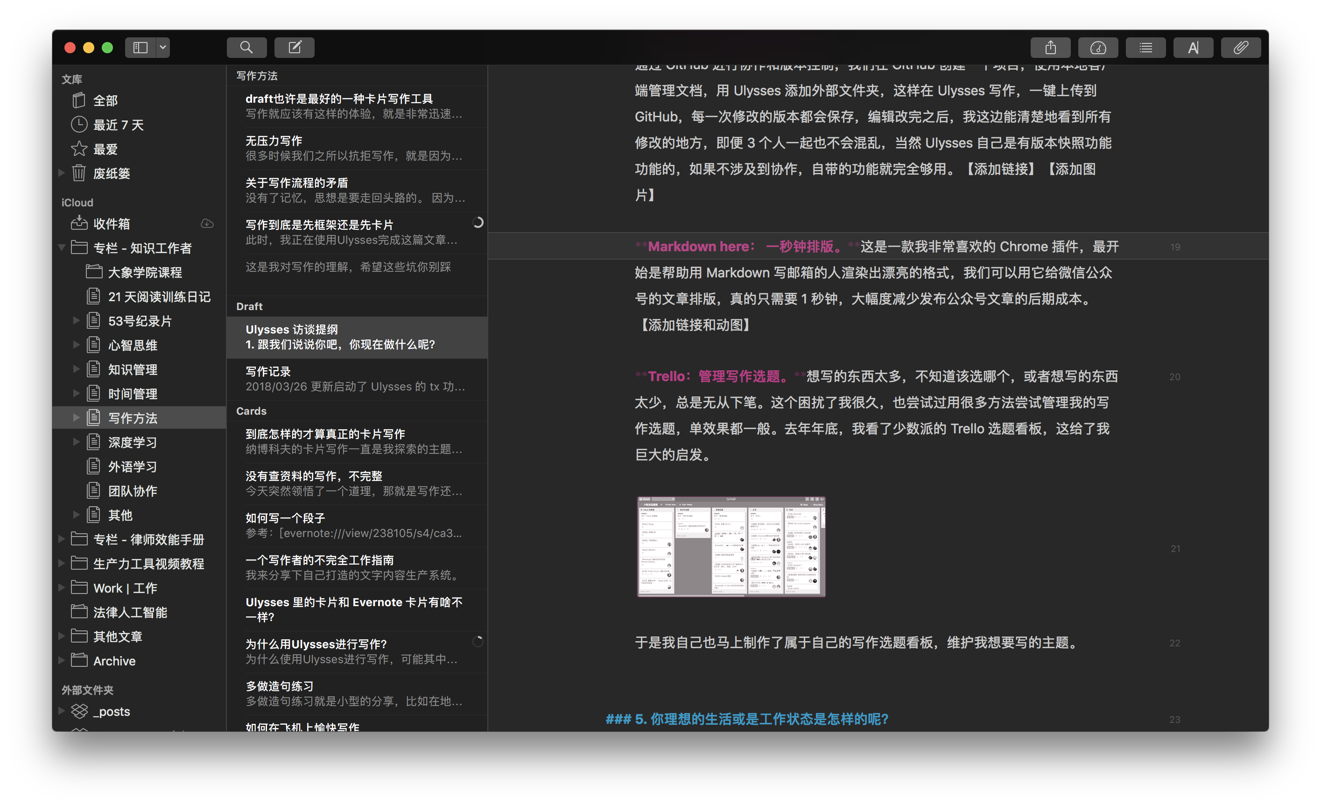Screen dimensions: 1321x806
Task: Open the Archive folder
Action: (139, 661)
